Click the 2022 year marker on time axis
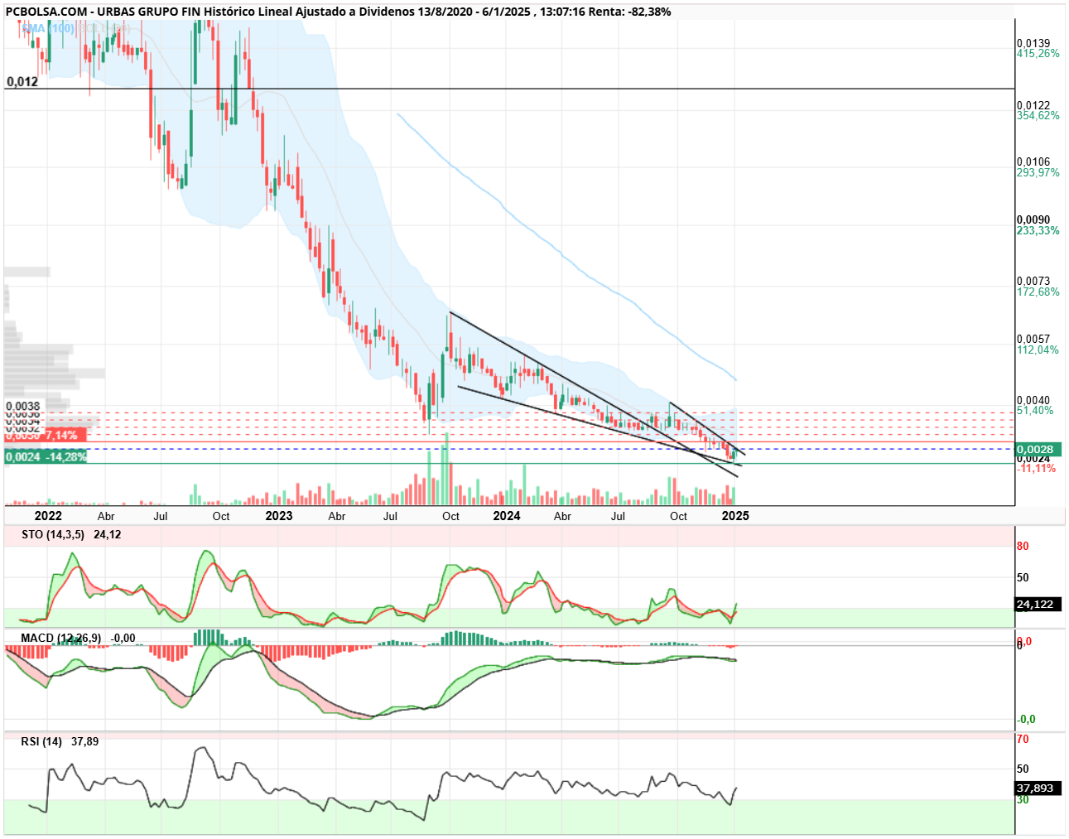Screen dimensions: 1069x839 click(x=49, y=516)
